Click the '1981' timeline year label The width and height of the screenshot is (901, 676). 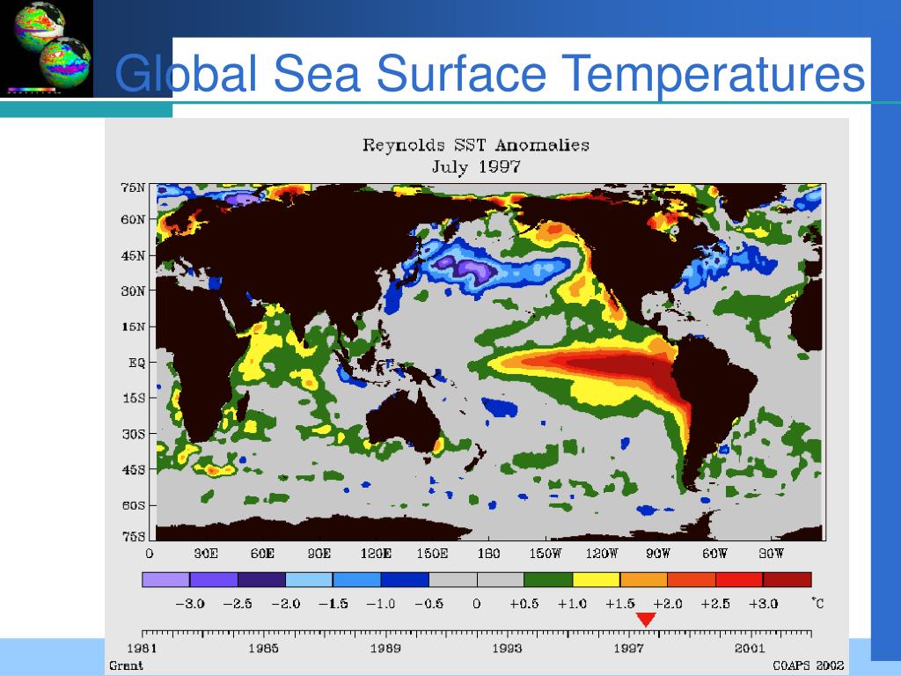click(x=142, y=649)
